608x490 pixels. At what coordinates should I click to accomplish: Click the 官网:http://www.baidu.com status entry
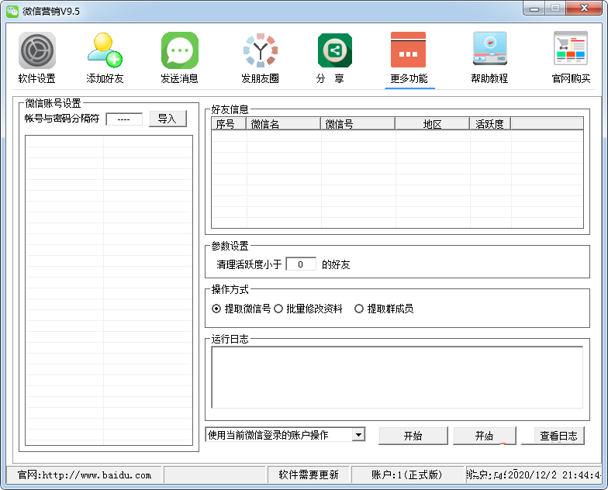85,474
